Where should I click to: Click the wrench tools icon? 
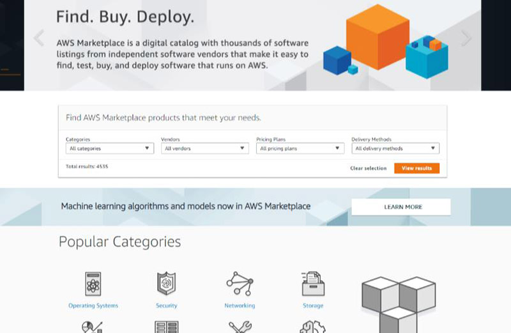(x=240, y=327)
